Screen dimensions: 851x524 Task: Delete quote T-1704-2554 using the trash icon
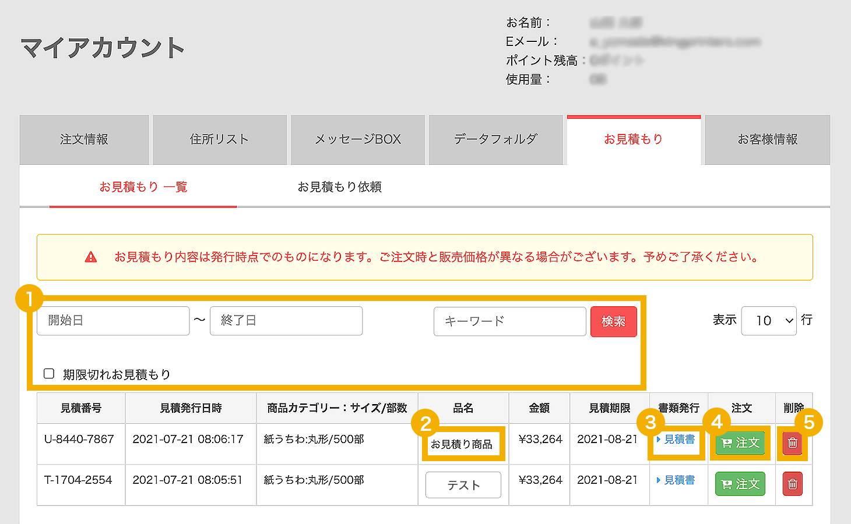792,484
